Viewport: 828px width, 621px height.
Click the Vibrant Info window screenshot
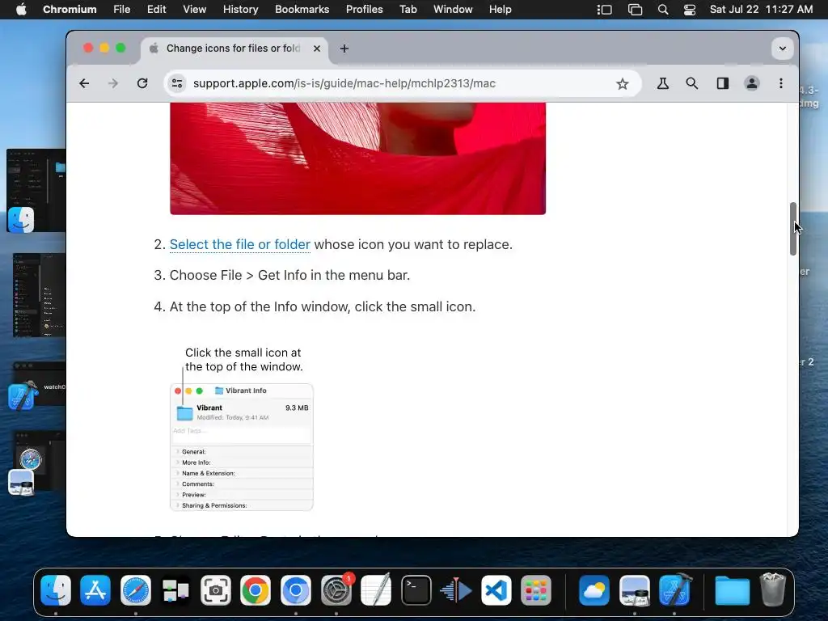click(242, 446)
